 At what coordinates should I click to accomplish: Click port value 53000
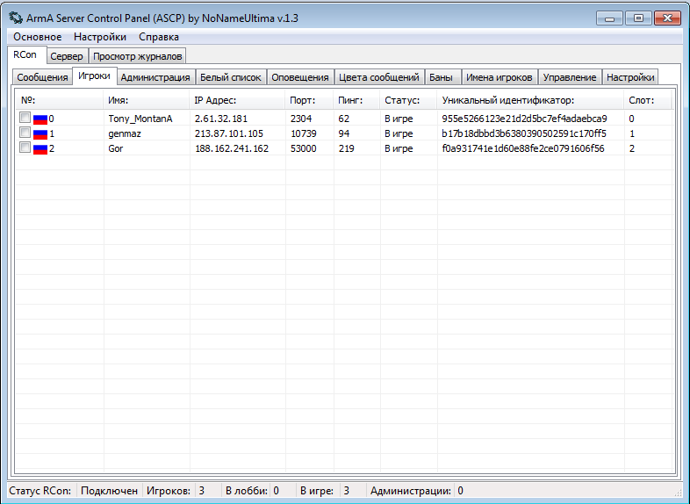pyautogui.click(x=304, y=148)
